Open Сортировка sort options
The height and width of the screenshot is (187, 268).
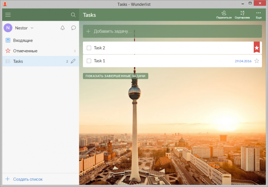click(x=242, y=15)
